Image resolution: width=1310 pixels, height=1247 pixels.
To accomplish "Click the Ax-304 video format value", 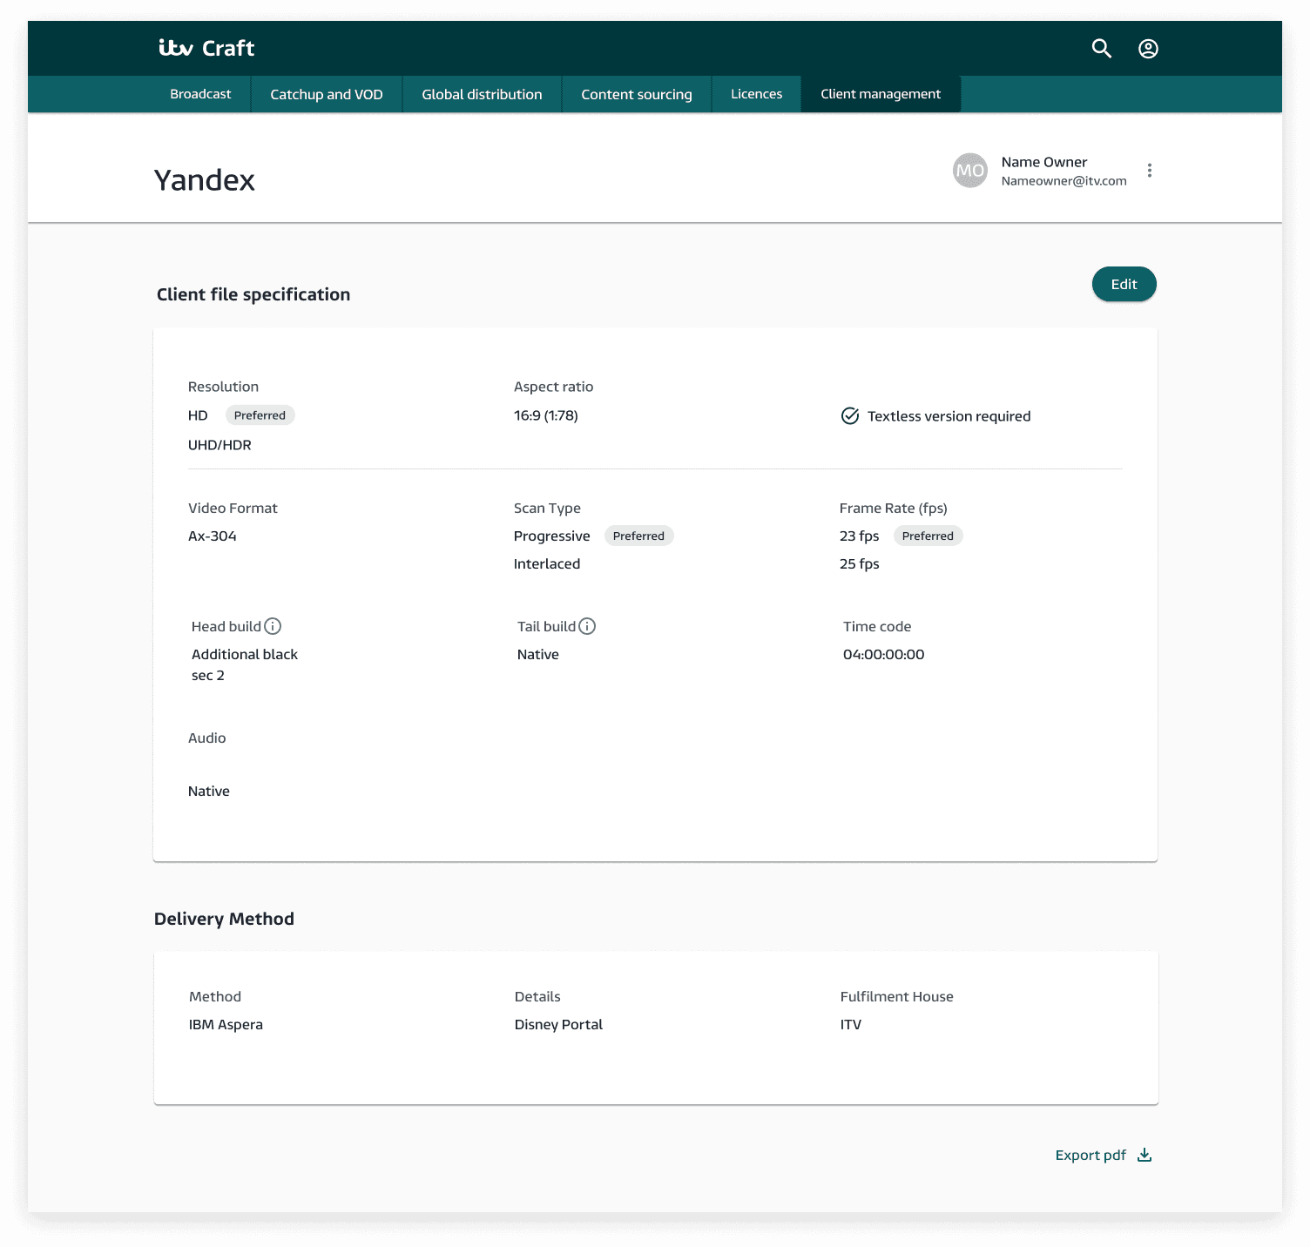I will [213, 536].
